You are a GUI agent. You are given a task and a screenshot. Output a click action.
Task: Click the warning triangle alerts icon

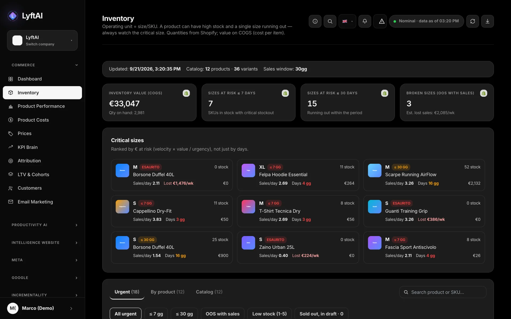381,21
